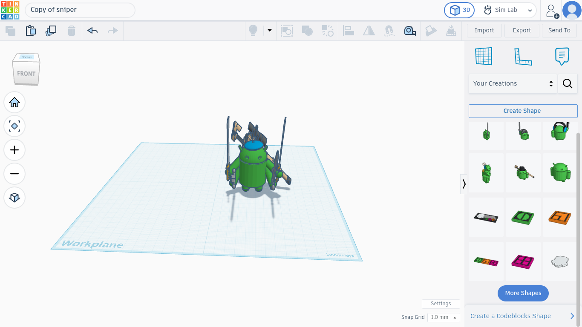
Task: Collapse the shapes panel with the chevron
Action: click(x=464, y=184)
